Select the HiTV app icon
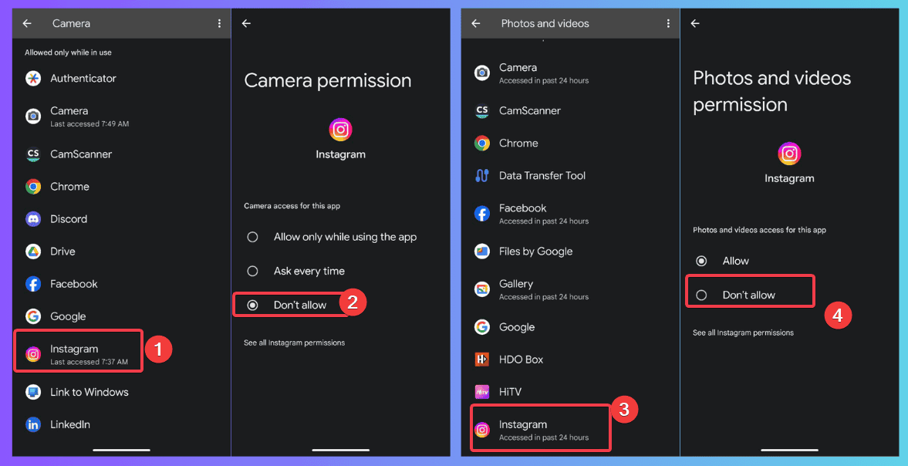Viewport: 908px width, 466px height. [481, 391]
